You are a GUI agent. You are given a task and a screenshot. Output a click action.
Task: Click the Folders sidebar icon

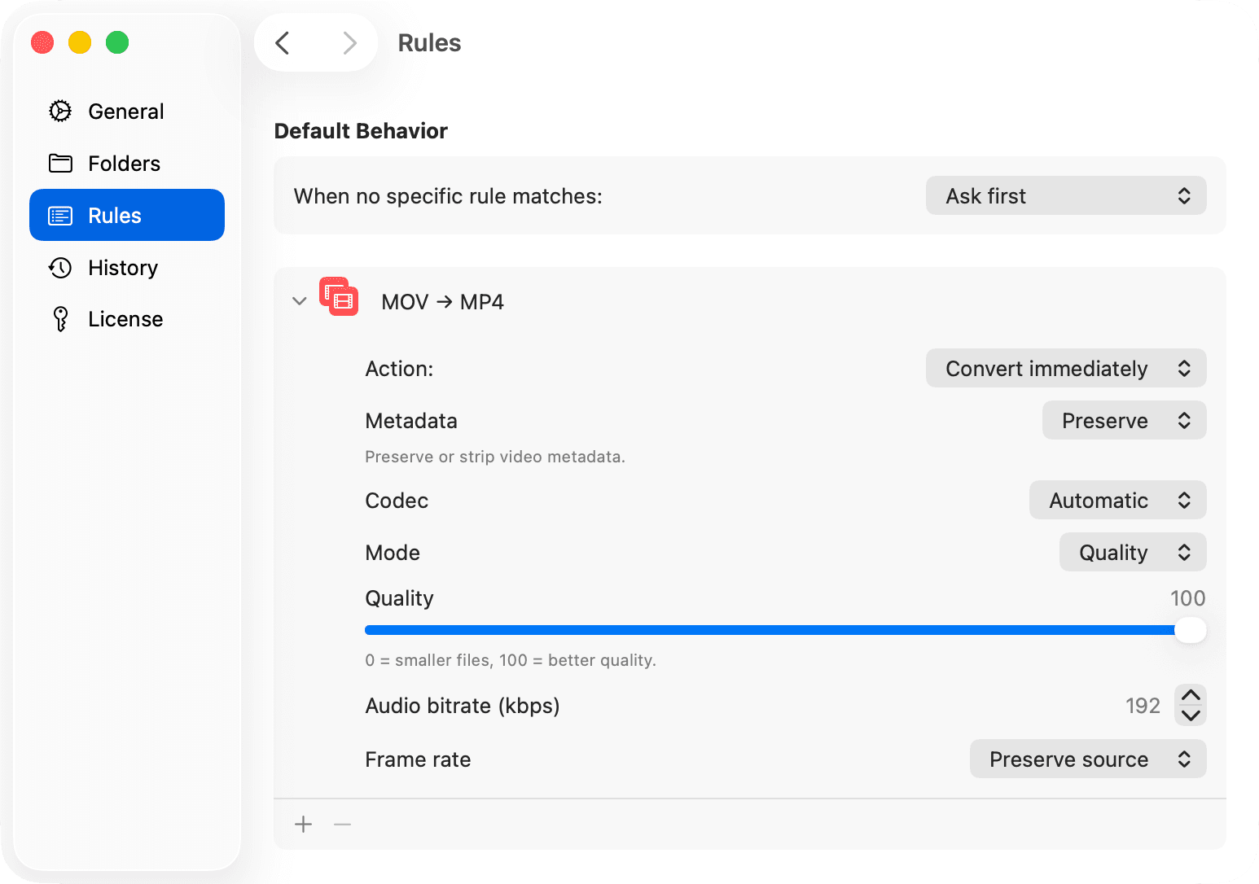point(60,163)
